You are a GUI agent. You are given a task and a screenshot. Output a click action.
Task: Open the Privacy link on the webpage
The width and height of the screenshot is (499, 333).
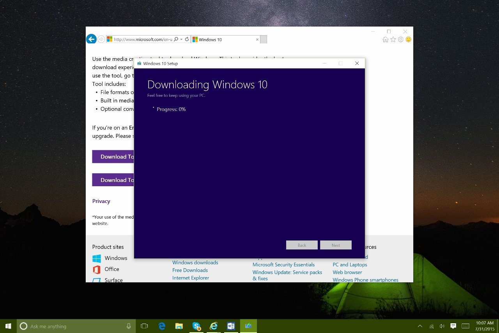[101, 201]
